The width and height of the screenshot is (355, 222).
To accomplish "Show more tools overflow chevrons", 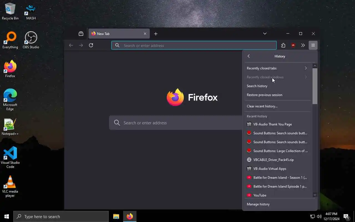I will (x=303, y=45).
